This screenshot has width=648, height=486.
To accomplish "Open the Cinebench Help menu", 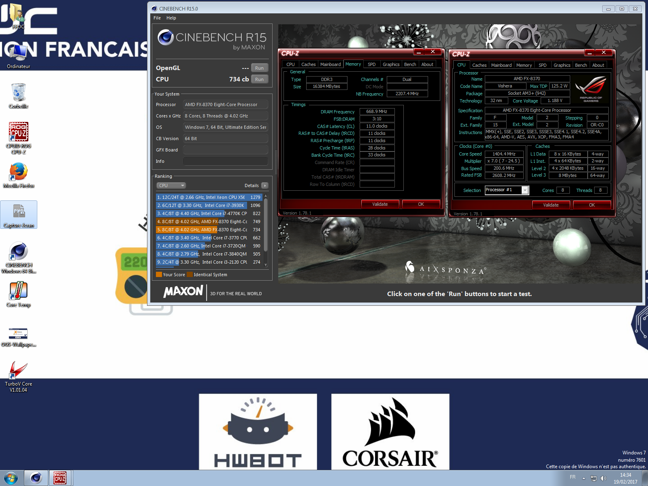I will click(171, 18).
